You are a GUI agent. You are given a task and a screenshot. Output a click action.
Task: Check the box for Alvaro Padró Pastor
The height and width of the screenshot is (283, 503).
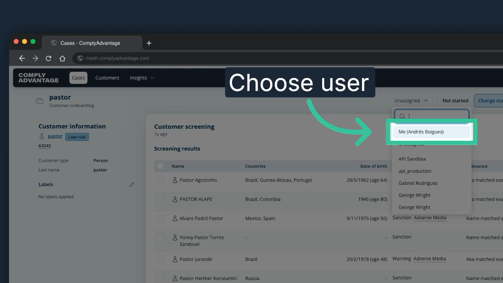tap(160, 219)
